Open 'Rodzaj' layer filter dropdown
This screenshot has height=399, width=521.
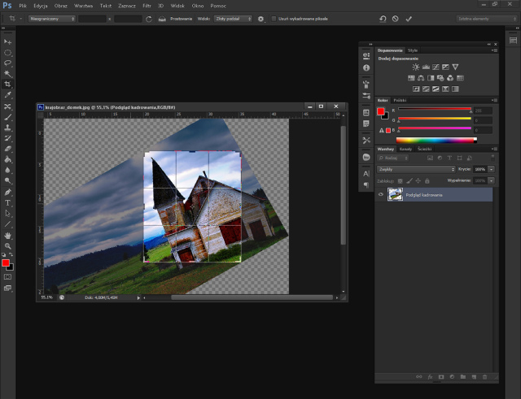point(393,158)
